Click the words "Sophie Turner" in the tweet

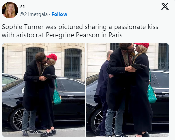click(x=23, y=27)
